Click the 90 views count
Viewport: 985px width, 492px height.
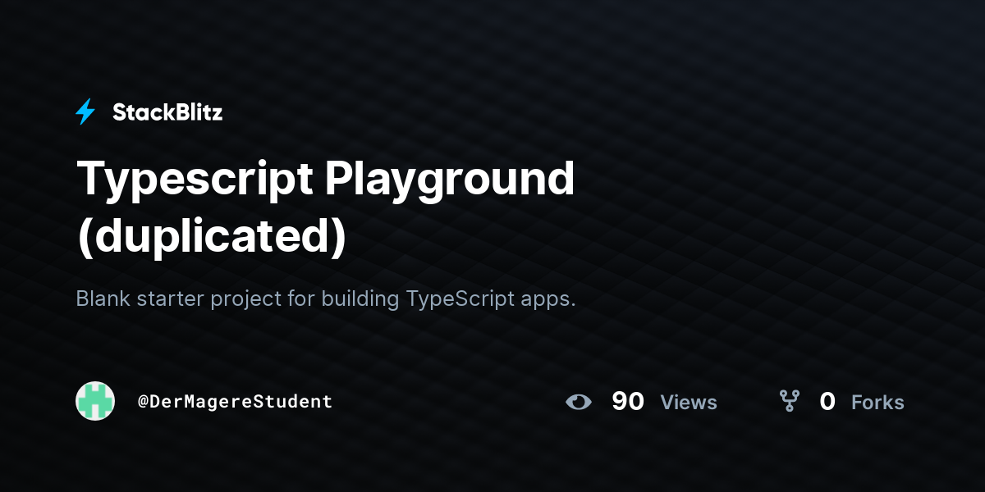628,402
